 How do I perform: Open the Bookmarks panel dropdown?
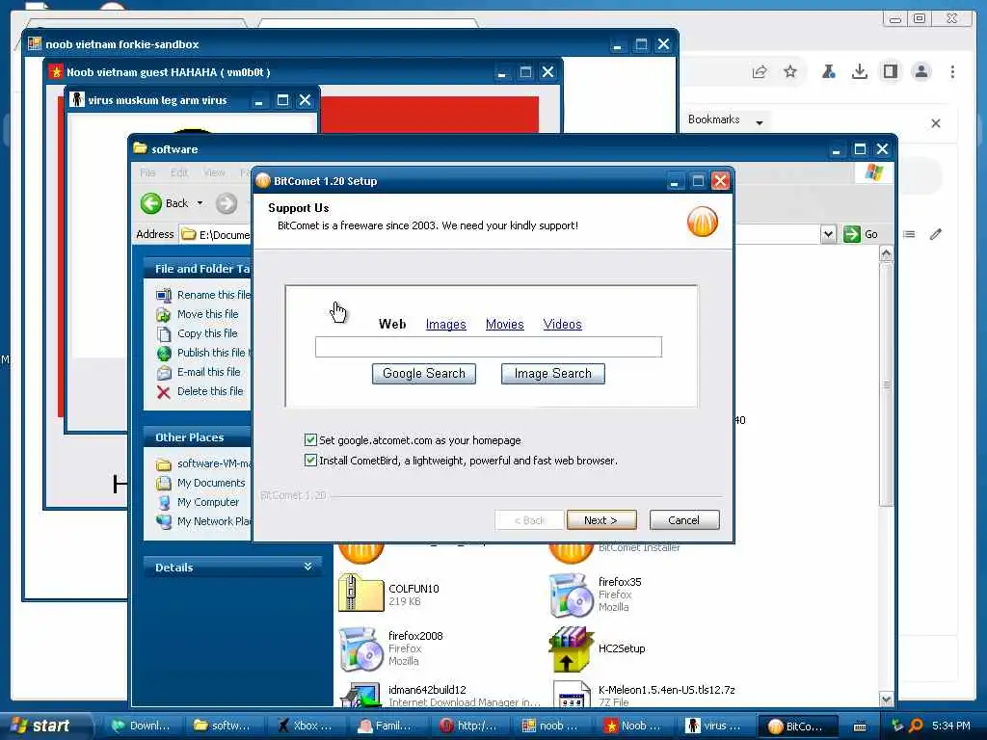click(760, 122)
